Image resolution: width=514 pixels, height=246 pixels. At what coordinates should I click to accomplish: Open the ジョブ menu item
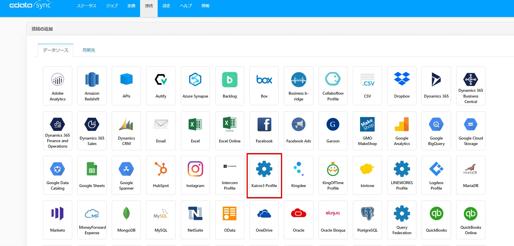pyautogui.click(x=112, y=6)
